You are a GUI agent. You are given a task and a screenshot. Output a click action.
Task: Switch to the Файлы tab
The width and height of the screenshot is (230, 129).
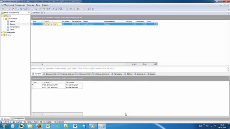pyautogui.click(x=128, y=74)
